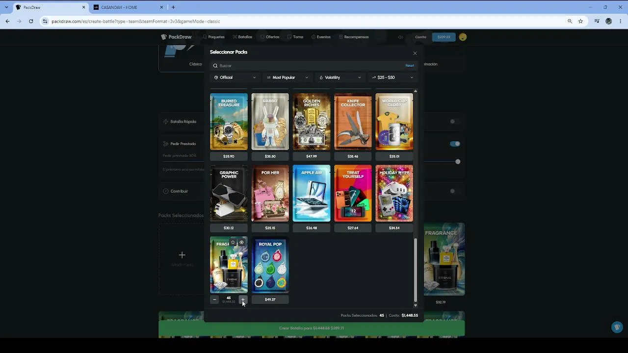
Task: Decrease the Fragrance pack quantity
Action: pos(214,300)
